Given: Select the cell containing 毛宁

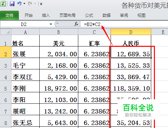Looking at the screenshot, I should click(x=26, y=64).
